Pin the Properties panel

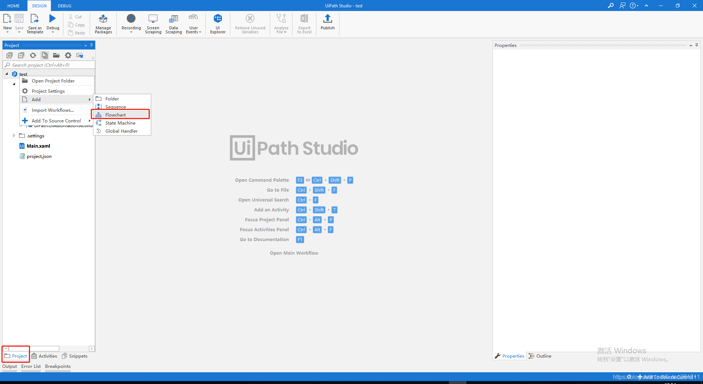(696, 45)
